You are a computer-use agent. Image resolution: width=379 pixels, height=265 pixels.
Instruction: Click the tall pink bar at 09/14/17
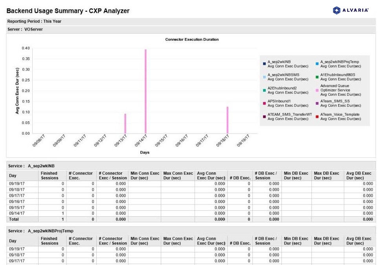[145, 90]
